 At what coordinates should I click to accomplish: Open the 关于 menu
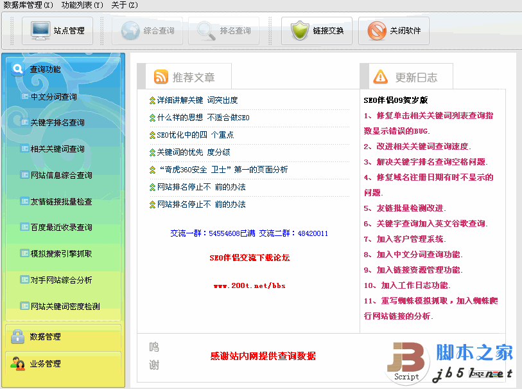point(125,5)
